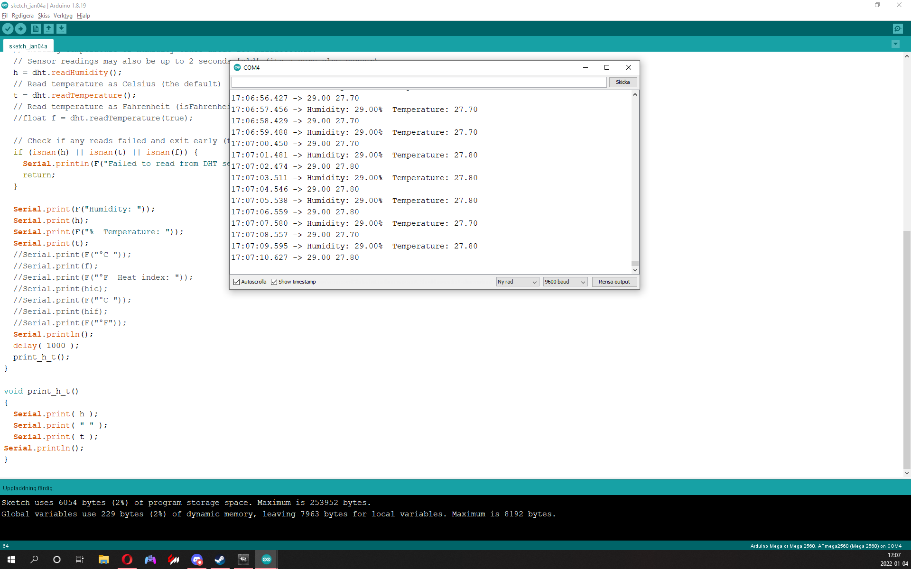
Task: Click the Open sketch icon
Action: tap(48, 29)
